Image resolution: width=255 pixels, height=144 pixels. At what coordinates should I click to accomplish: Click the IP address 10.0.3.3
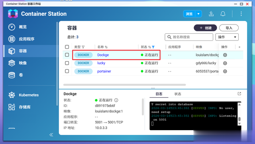coord(101,128)
